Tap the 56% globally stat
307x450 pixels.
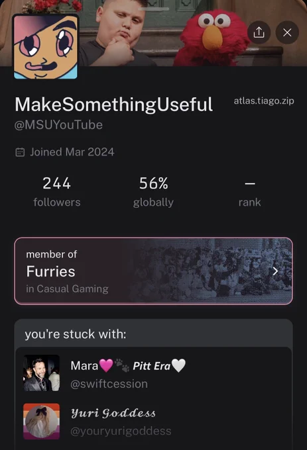coord(154,192)
